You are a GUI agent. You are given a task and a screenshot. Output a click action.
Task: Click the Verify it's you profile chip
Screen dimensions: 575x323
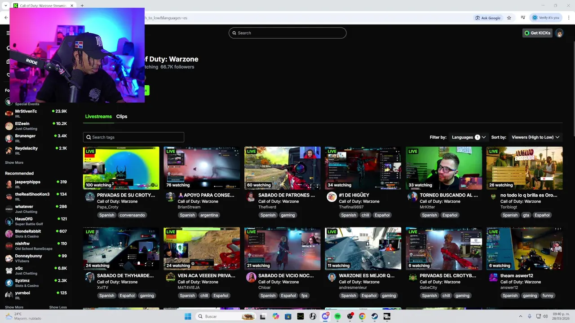point(546,18)
